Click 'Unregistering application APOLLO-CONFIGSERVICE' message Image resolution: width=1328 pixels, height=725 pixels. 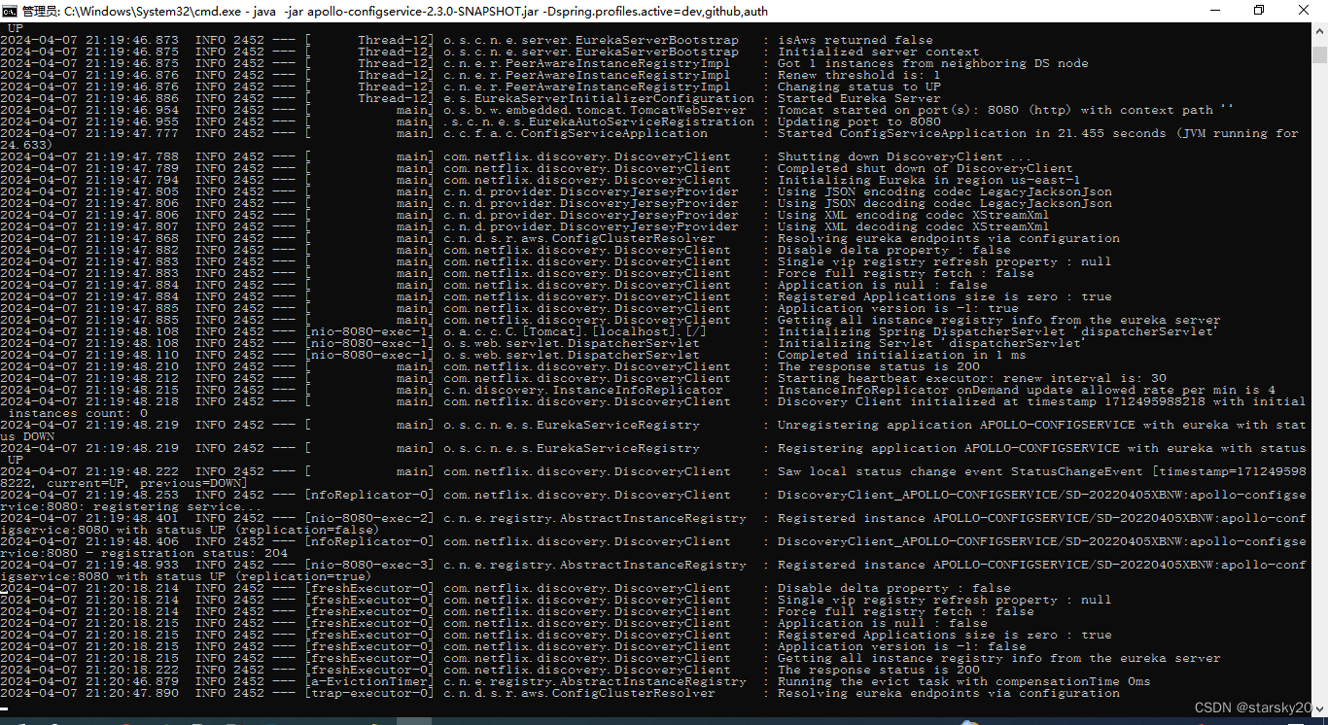coord(1041,425)
